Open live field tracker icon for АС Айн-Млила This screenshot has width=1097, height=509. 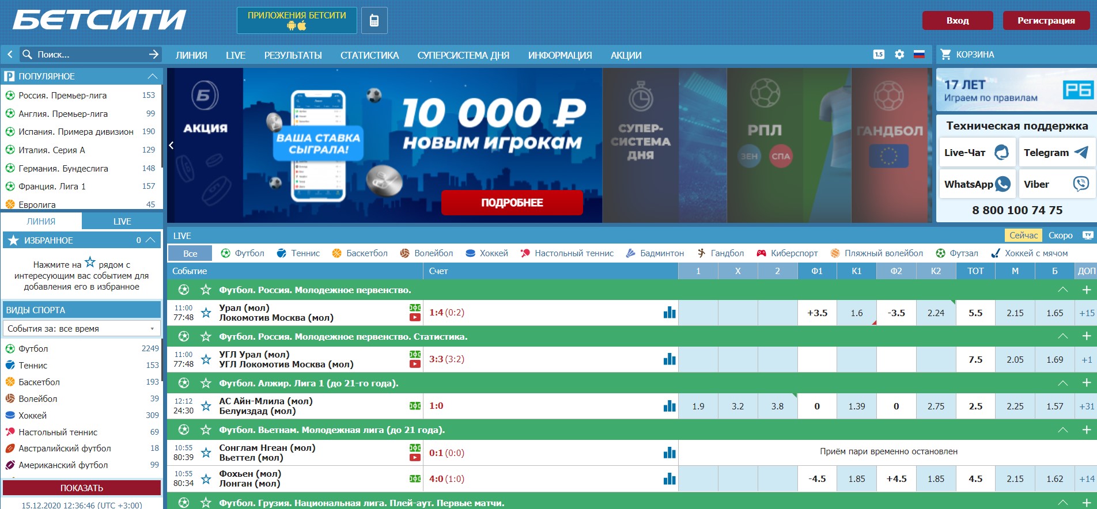tap(415, 406)
